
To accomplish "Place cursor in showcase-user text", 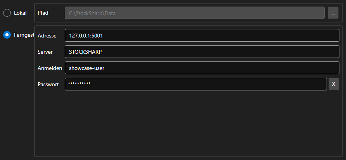I will point(86,68).
